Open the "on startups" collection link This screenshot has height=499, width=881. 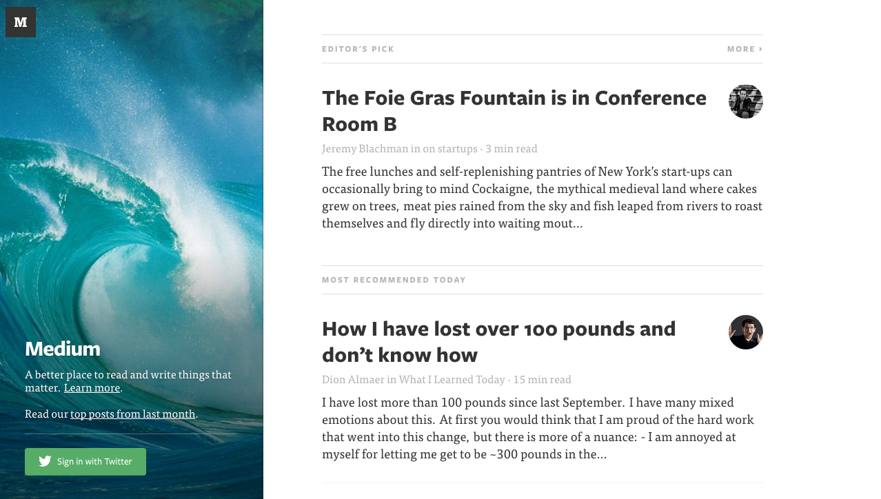(x=449, y=148)
